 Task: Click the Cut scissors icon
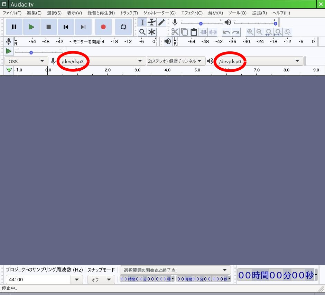(x=175, y=32)
